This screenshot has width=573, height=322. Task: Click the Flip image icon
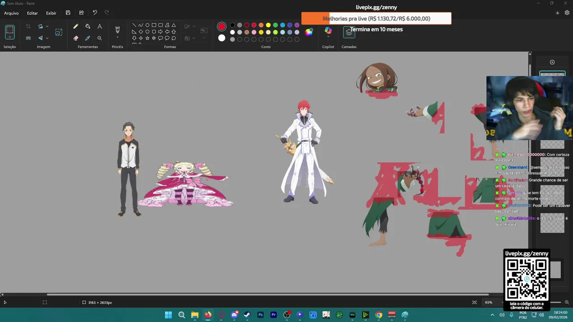(x=40, y=38)
